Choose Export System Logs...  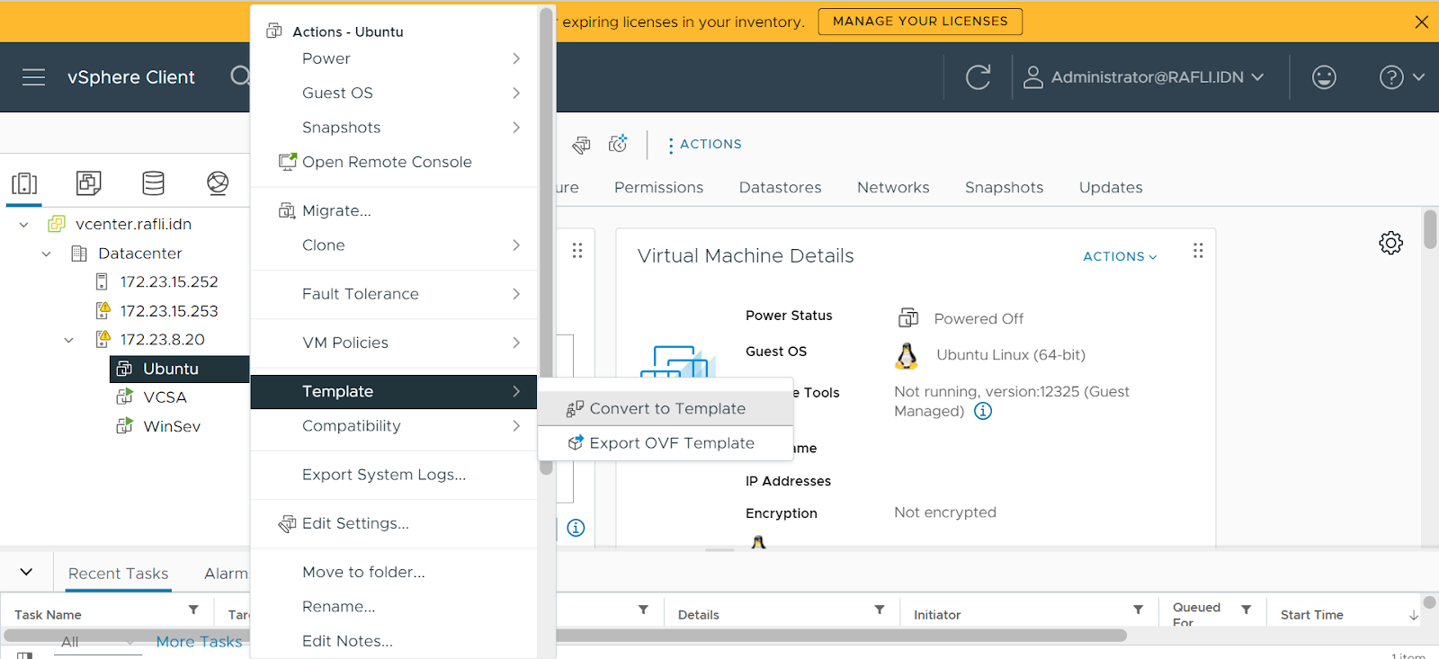coord(394,475)
